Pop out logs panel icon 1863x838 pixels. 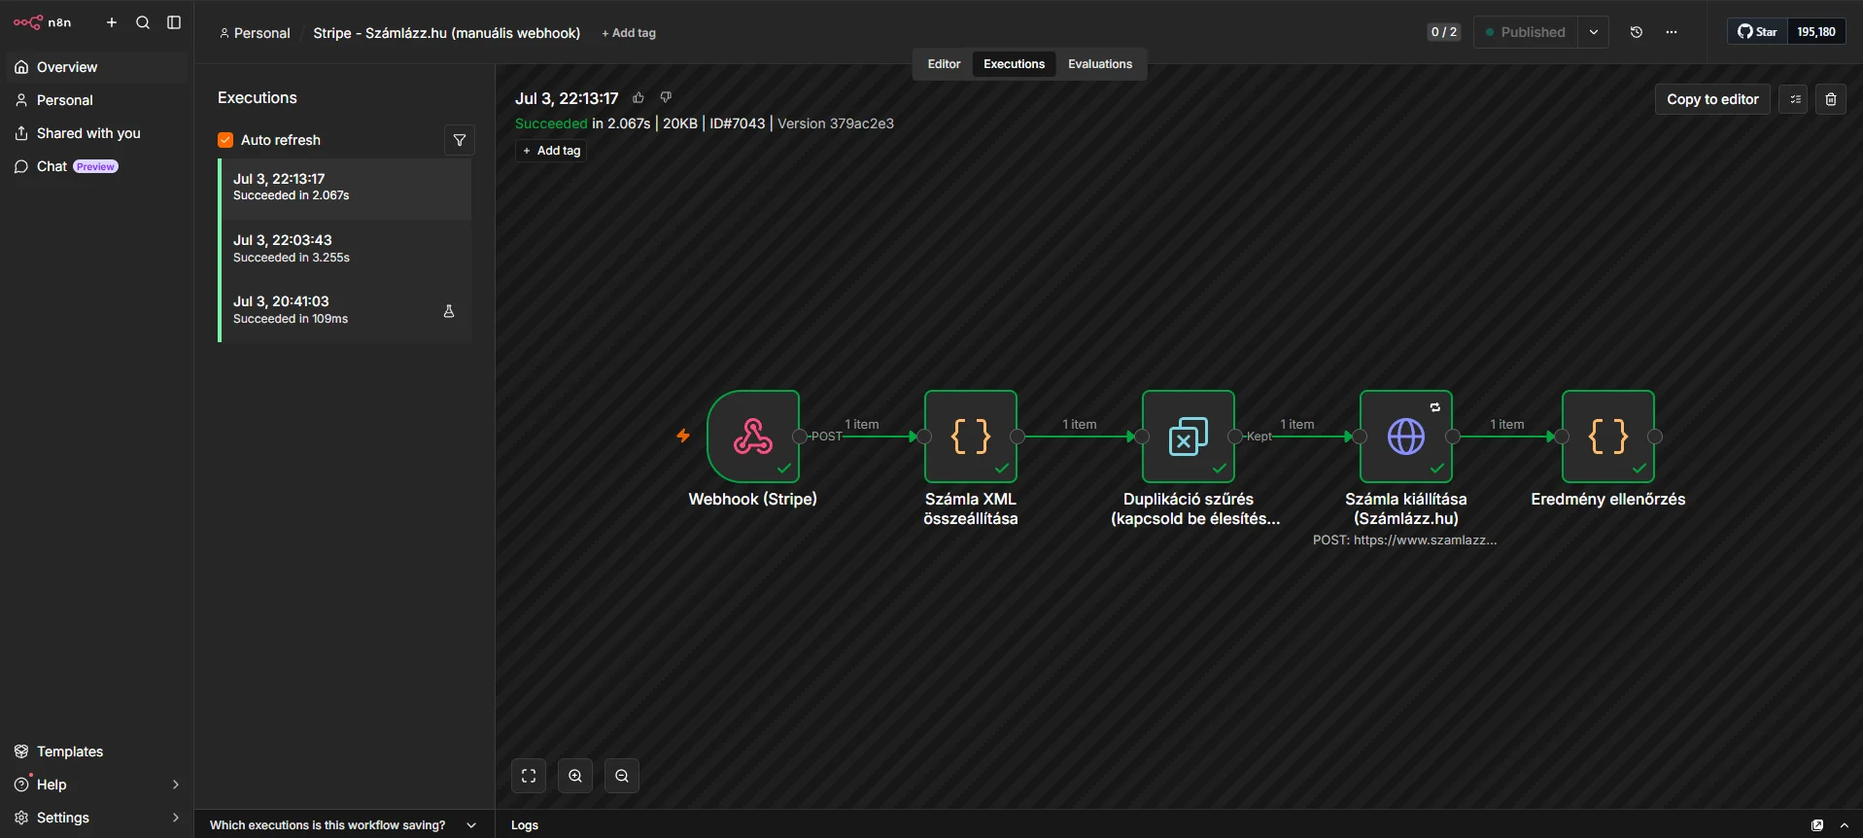coord(1817,825)
